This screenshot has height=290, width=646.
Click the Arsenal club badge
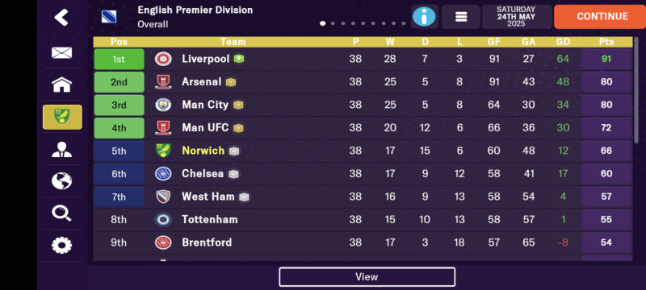pos(163,81)
